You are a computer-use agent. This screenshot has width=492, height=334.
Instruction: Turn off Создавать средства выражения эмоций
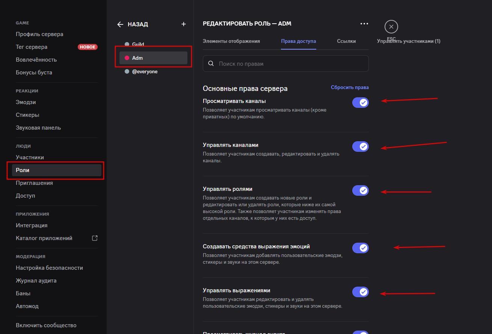click(x=360, y=248)
